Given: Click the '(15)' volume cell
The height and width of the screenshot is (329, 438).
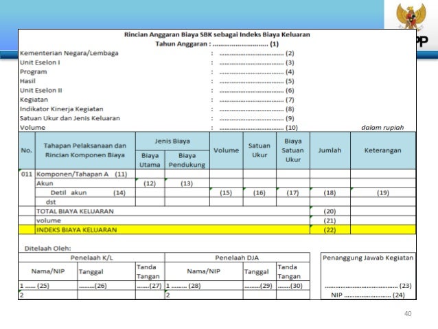Looking at the screenshot, I should coord(227,192).
